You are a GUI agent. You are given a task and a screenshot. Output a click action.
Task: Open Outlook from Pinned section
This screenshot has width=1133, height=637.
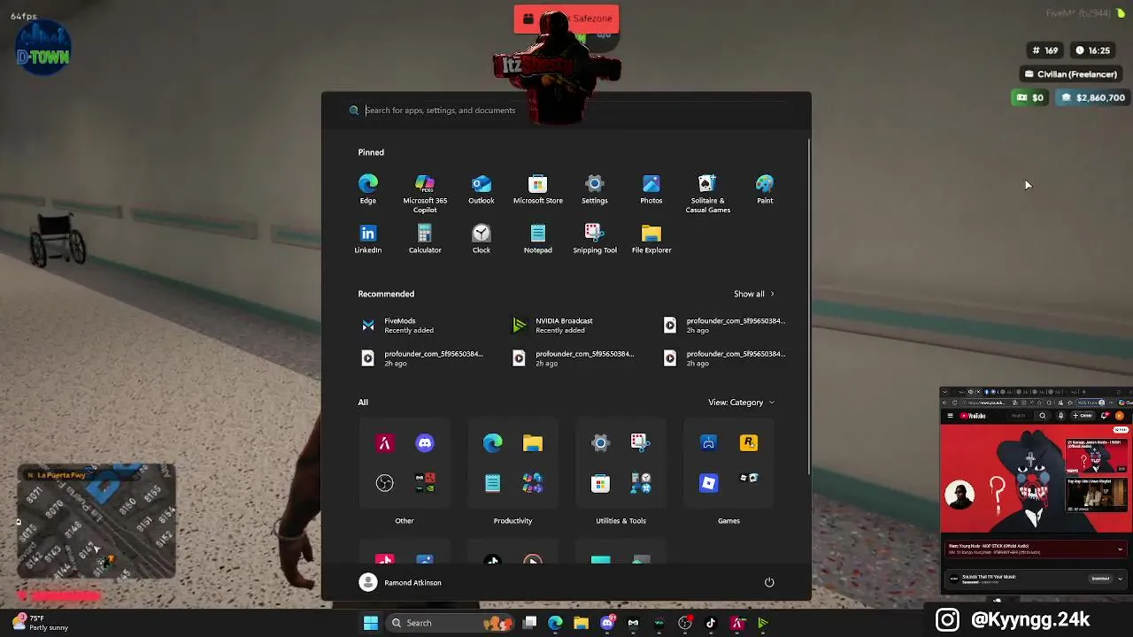tap(482, 188)
